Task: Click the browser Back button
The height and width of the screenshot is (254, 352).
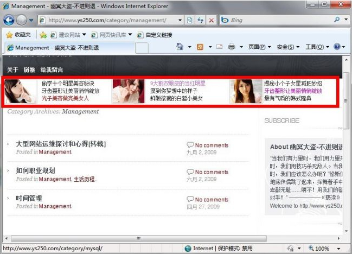Action: pos(9,20)
